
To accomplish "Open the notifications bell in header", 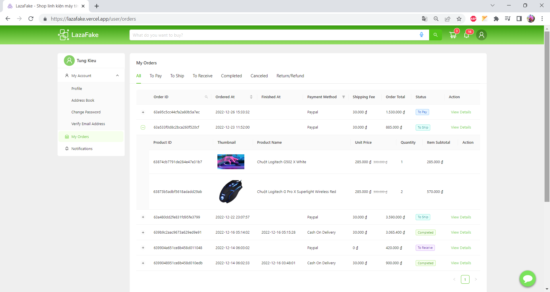I will [x=467, y=35].
